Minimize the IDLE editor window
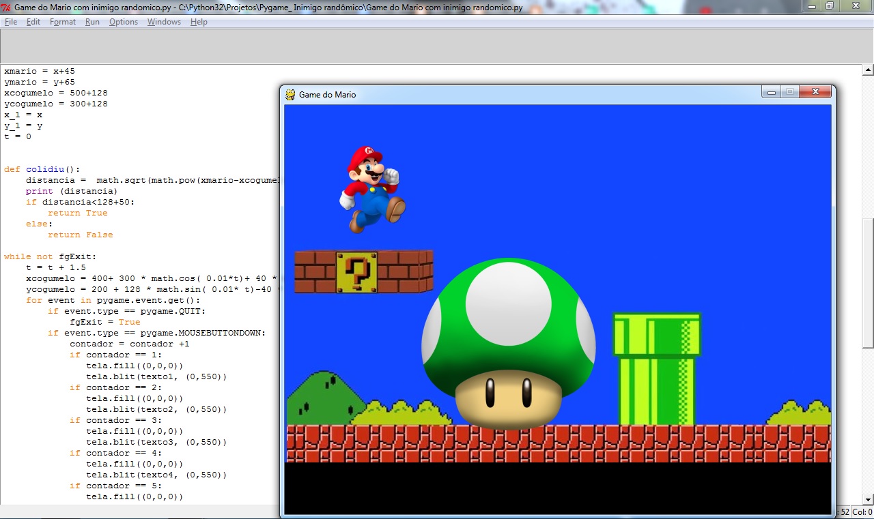This screenshot has height=519, width=874. tap(811, 5)
